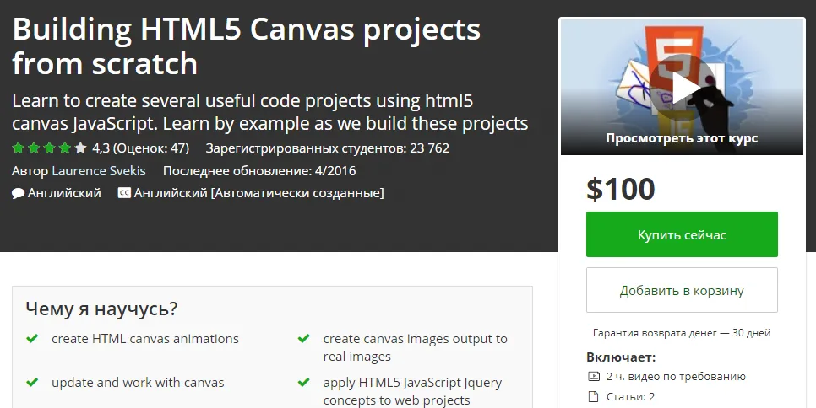Click checkmark beside 'create HTML canvas animations'
Viewport: 816px width, 408px height.
[x=32, y=339]
